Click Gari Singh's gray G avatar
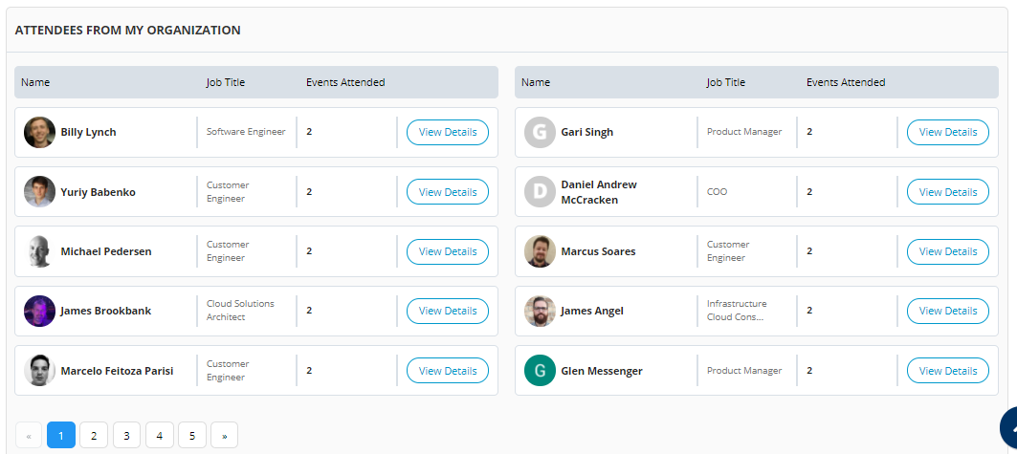Image resolution: width=1017 pixels, height=454 pixels. [540, 132]
